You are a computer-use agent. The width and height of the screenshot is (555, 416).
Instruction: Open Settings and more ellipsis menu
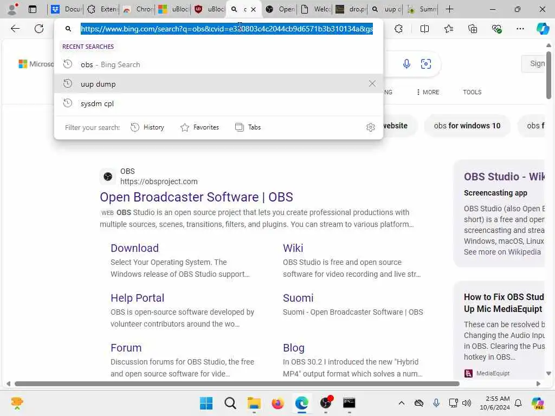tap(520, 29)
